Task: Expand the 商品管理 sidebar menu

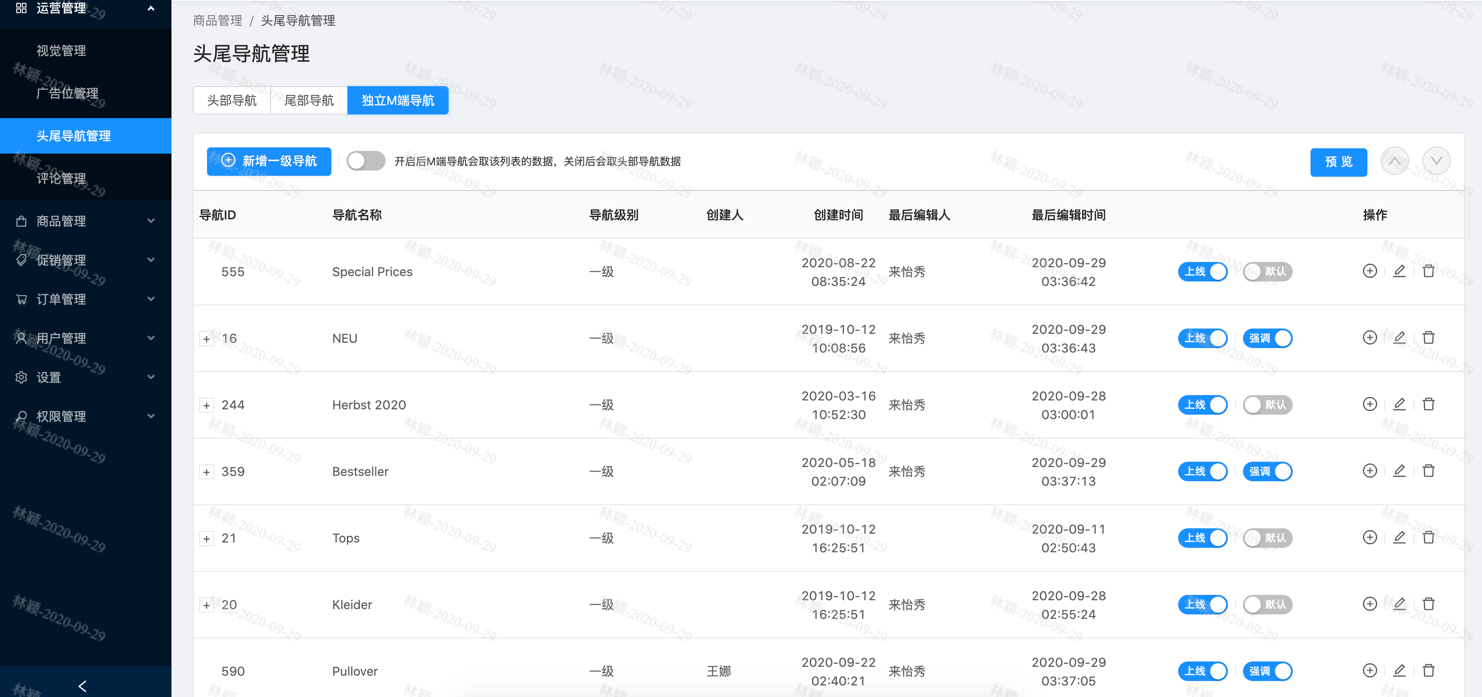Action: pos(86,221)
